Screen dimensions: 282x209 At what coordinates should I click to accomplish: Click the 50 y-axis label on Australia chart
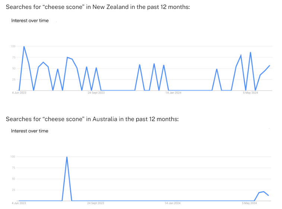(13, 179)
